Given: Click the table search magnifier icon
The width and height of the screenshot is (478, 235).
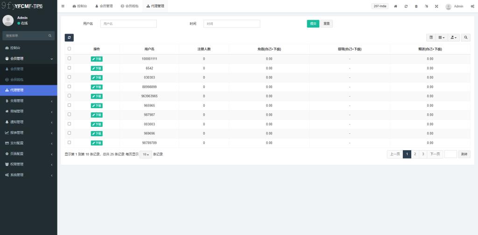Looking at the screenshot, I should pyautogui.click(x=466, y=37).
